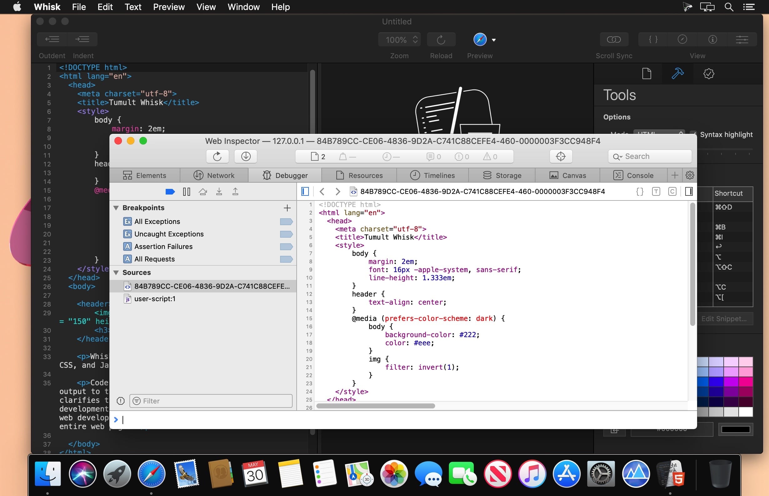Viewport: 769px width, 496px height.
Task: Select user-script:1 in Sources list
Action: (155, 299)
